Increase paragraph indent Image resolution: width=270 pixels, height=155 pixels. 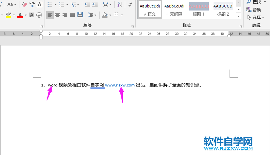coord(95,4)
